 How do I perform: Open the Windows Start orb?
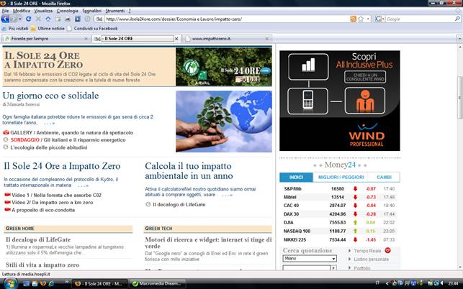click(x=10, y=283)
